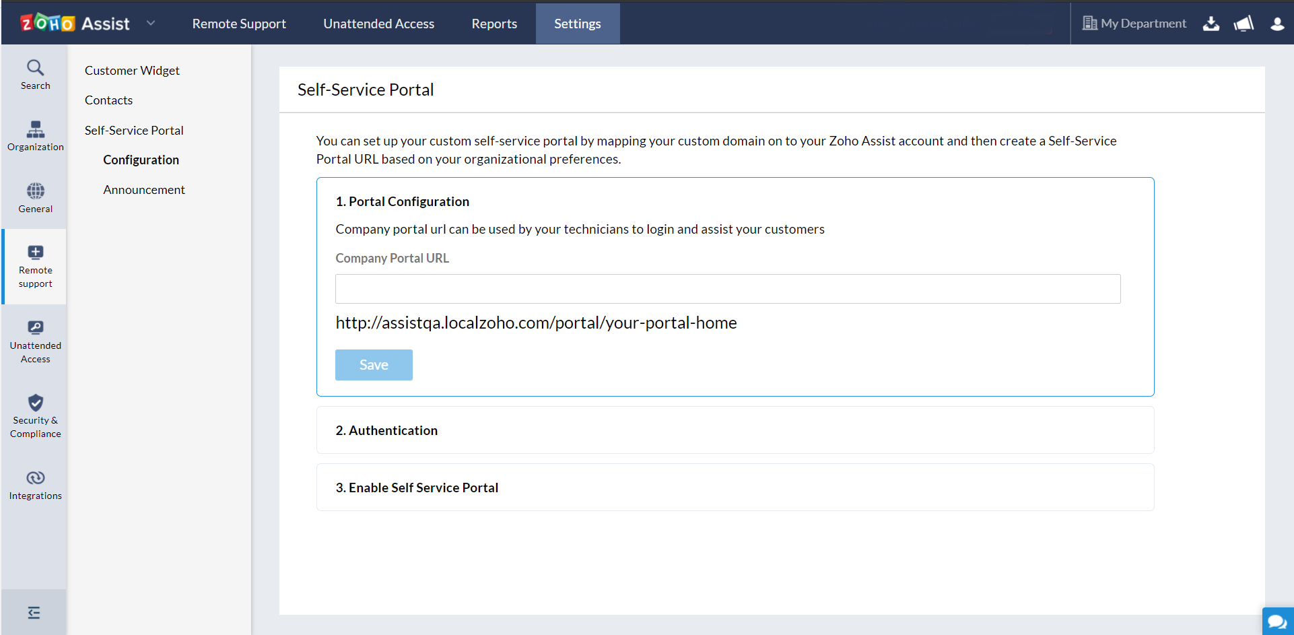Open the user profile icon
Viewport: 1294px width, 635px height.
(1277, 24)
